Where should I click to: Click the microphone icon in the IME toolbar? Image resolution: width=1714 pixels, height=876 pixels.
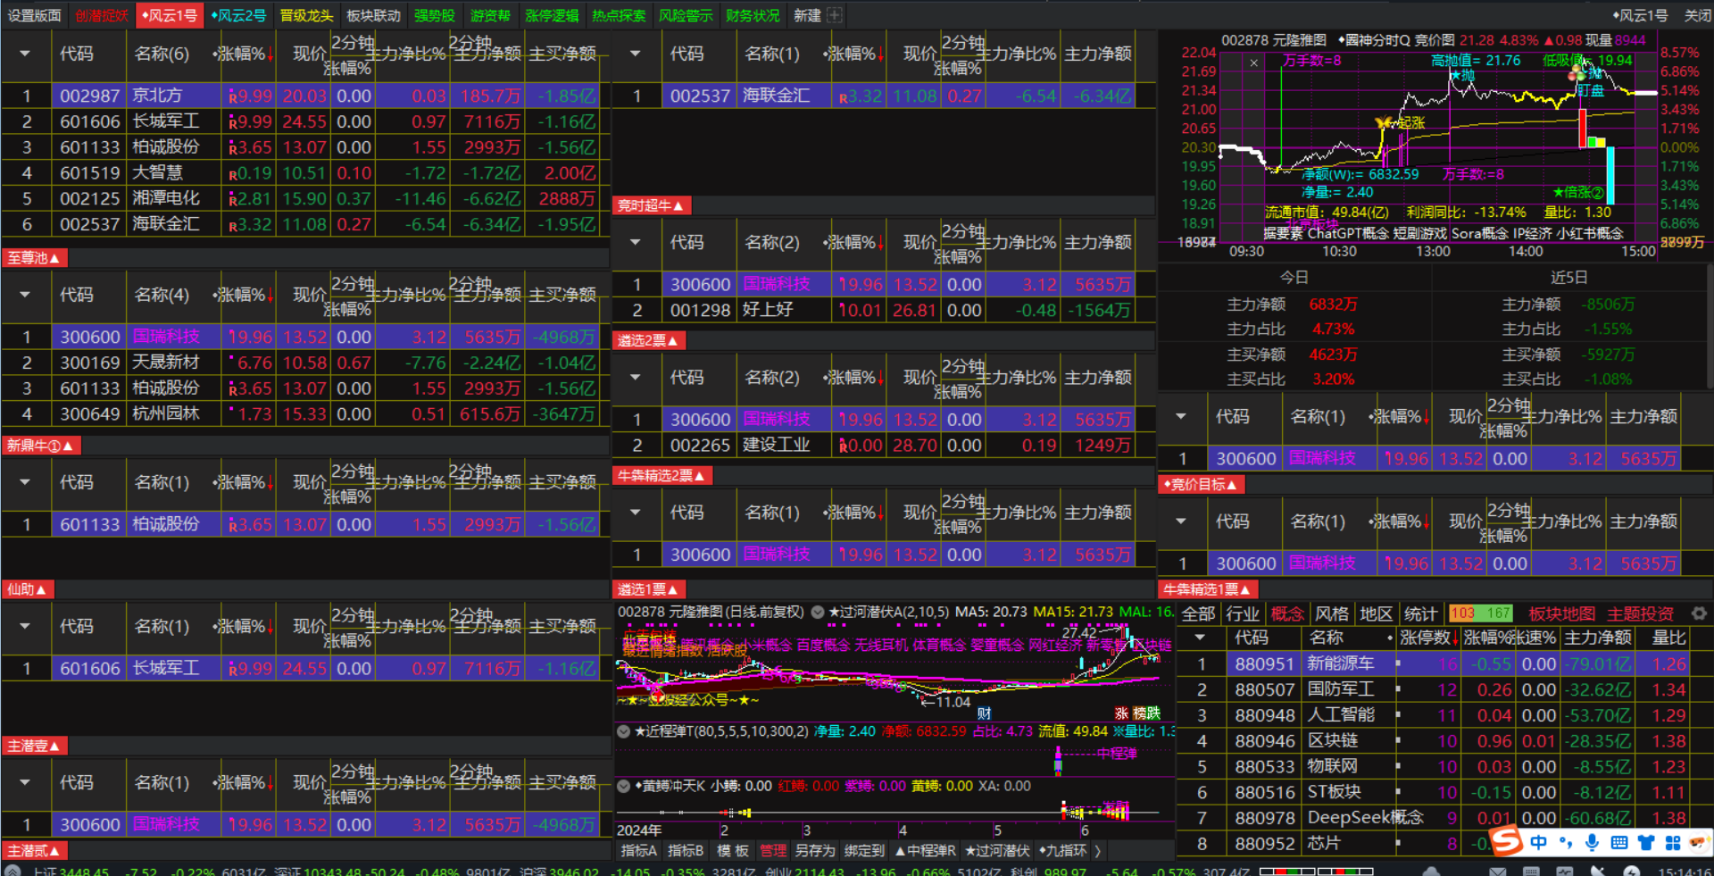(x=1592, y=842)
